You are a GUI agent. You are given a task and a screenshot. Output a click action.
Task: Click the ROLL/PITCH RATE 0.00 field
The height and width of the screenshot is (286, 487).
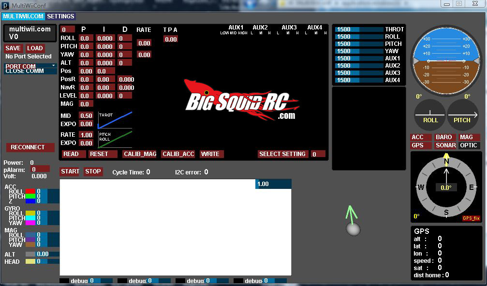pyautogui.click(x=144, y=43)
